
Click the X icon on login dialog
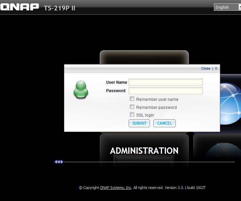(x=216, y=68)
